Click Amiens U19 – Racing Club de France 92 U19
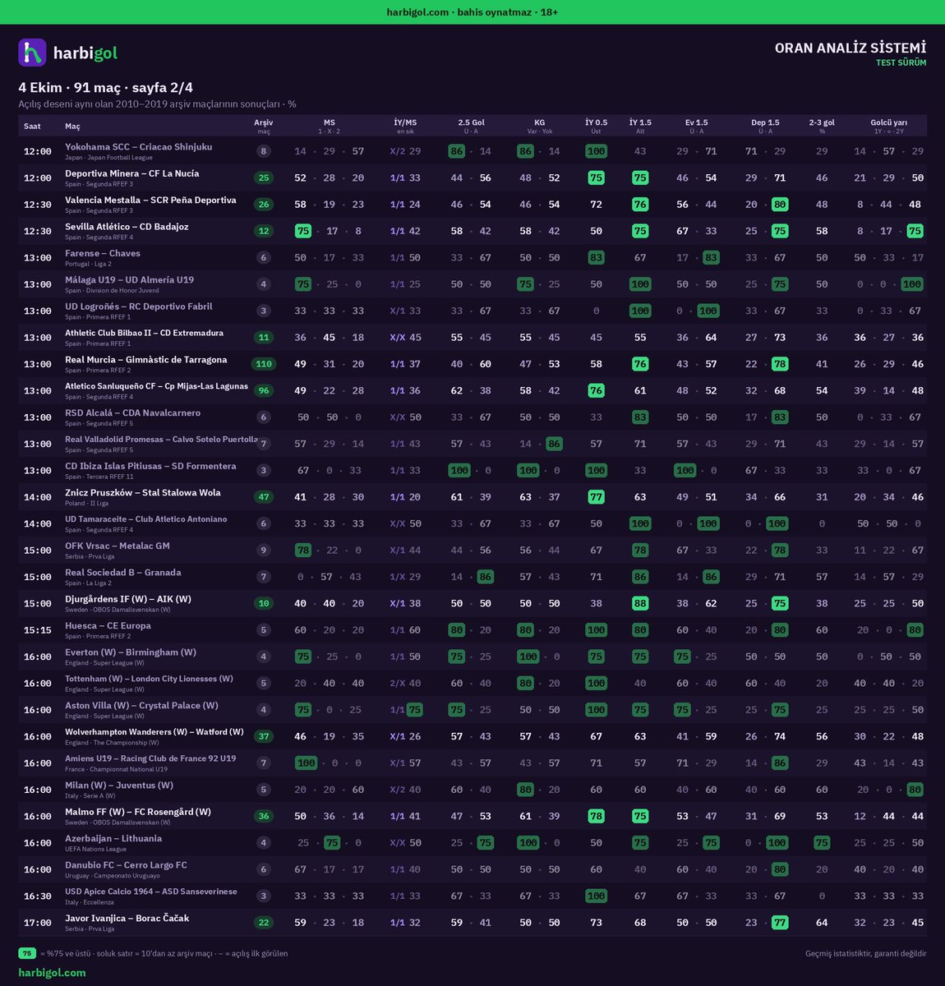This screenshot has width=945, height=986. click(x=150, y=758)
